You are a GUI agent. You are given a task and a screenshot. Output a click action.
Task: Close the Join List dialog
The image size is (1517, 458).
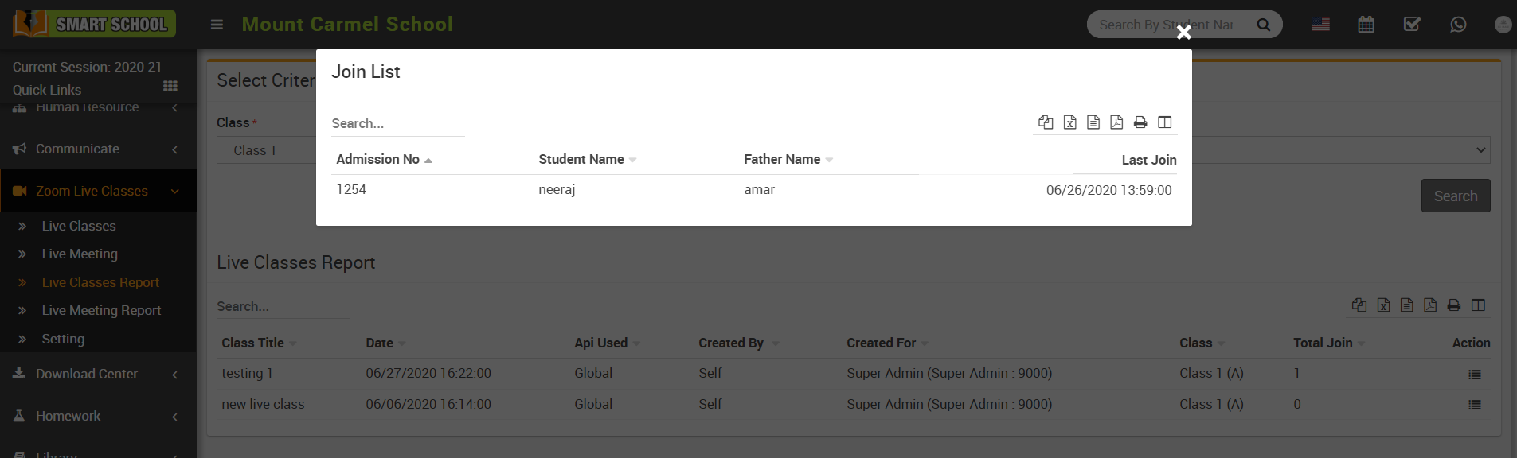pyautogui.click(x=1183, y=33)
